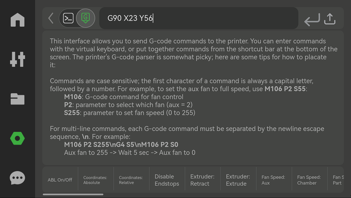Open the printer tune/adjustments panel
Screen dimensions: 351x198
[17, 59]
